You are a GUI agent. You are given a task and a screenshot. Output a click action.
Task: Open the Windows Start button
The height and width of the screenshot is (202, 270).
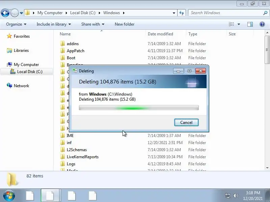(x=9, y=196)
